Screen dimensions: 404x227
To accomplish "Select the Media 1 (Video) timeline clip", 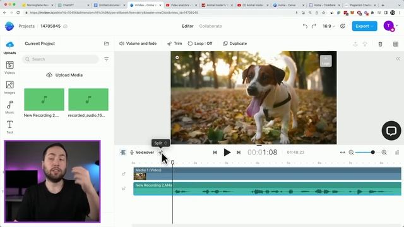I will pos(267,173).
